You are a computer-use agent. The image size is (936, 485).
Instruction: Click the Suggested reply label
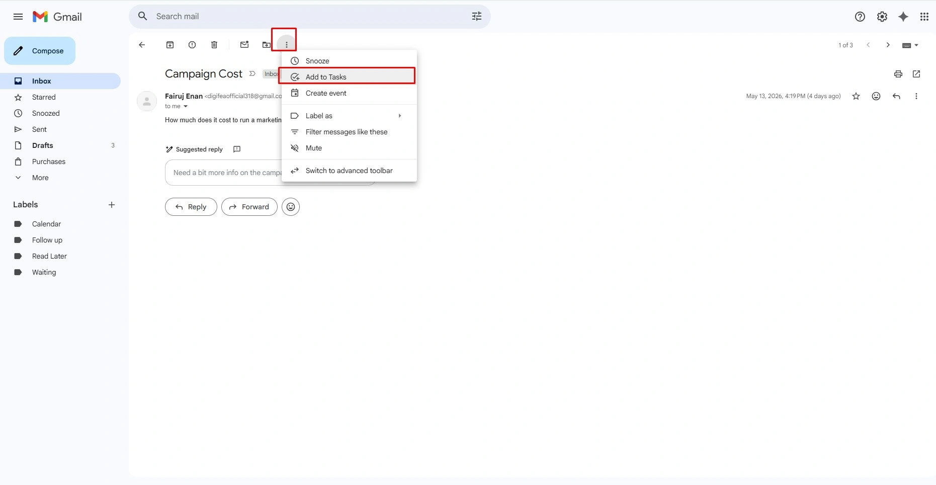199,149
